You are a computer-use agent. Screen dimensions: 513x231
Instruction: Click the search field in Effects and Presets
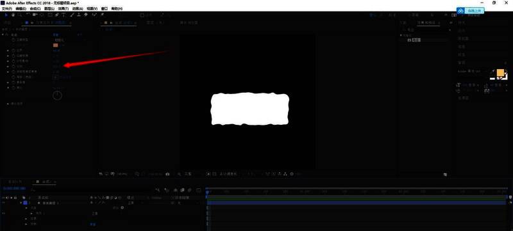click(427, 29)
